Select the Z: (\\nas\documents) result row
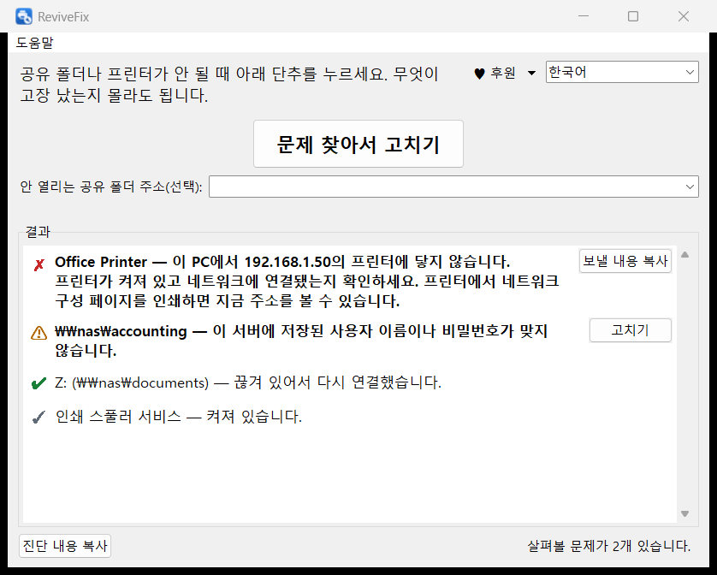 click(248, 382)
